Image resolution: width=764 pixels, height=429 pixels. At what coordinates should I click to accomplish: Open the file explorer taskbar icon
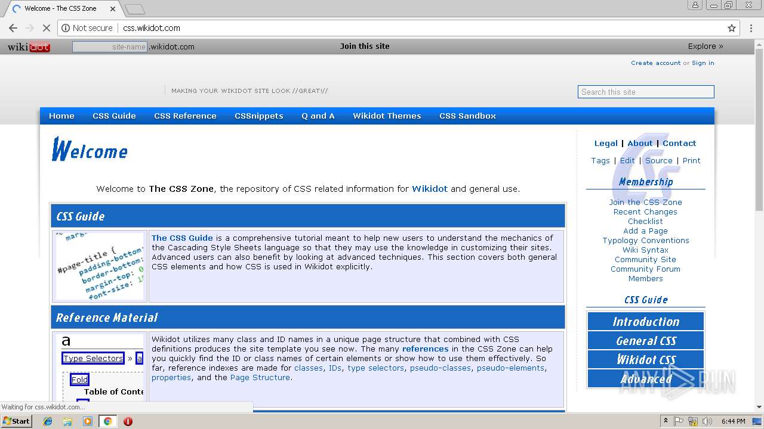click(x=67, y=421)
